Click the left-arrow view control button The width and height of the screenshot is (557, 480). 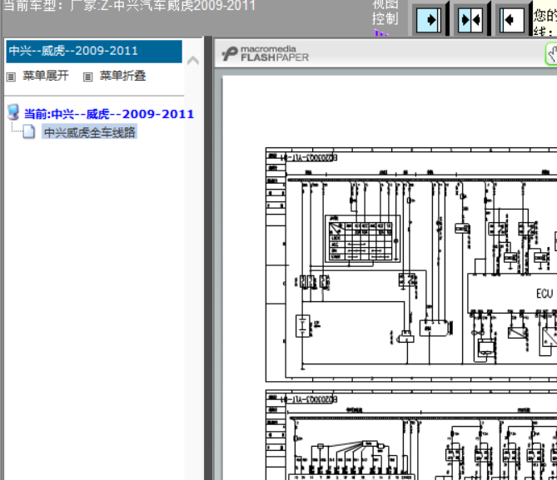[511, 20]
